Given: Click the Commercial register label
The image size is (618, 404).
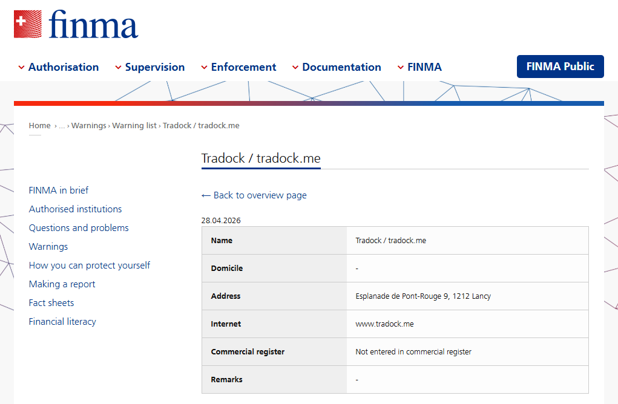Looking at the screenshot, I should pos(248,352).
